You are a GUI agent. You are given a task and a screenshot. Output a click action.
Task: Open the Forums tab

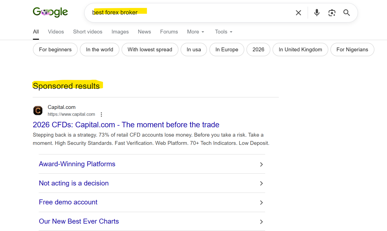click(x=169, y=32)
